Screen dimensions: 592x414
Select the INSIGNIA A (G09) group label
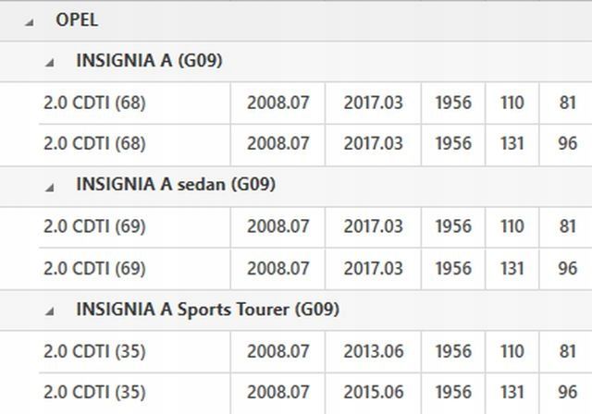[x=148, y=61]
